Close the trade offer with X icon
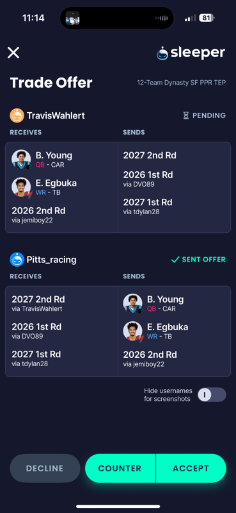This screenshot has width=236, height=513. (13, 53)
